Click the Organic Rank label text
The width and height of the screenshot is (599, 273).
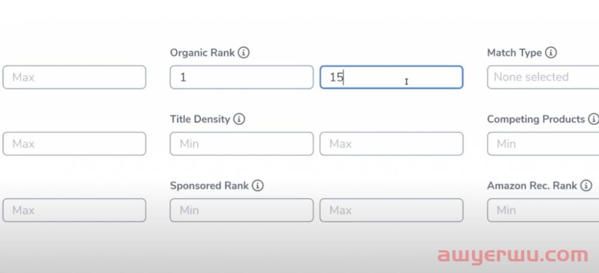[x=202, y=53]
